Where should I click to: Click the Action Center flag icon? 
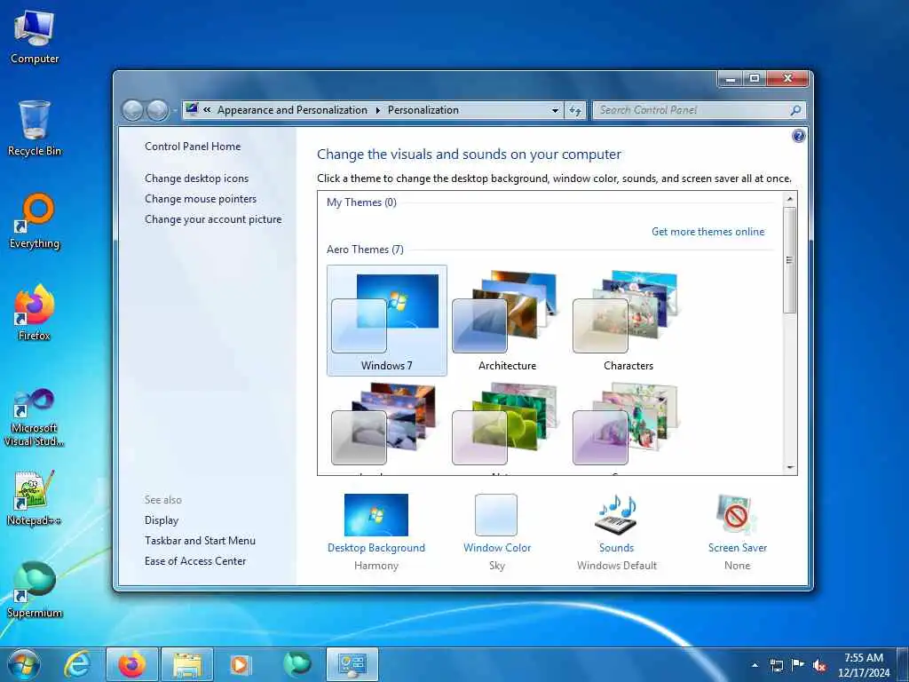pyautogui.click(x=798, y=665)
